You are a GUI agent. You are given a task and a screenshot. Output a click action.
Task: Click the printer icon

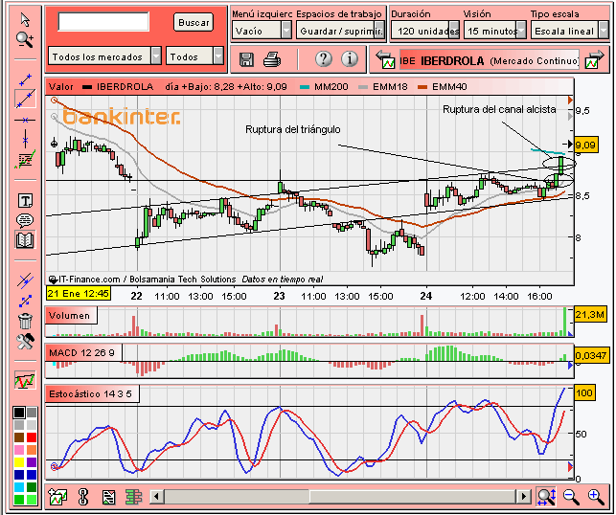[x=272, y=59]
